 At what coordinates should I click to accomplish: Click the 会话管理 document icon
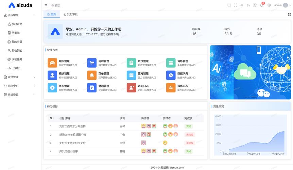pyautogui.click(x=92, y=88)
